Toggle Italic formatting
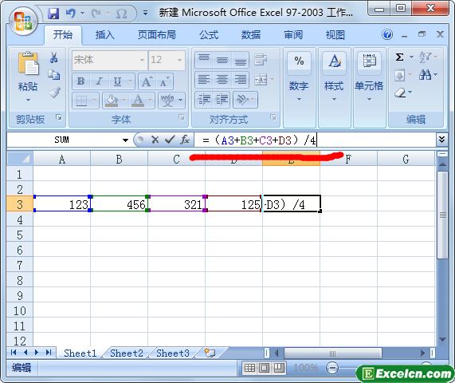This screenshot has width=455, height=383. (x=100, y=81)
